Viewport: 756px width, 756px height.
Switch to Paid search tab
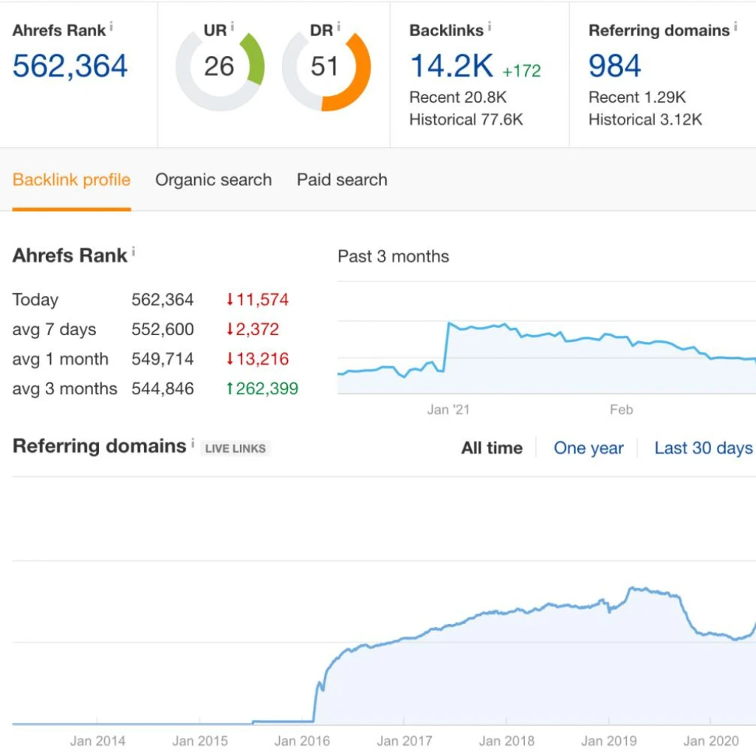[x=342, y=180]
